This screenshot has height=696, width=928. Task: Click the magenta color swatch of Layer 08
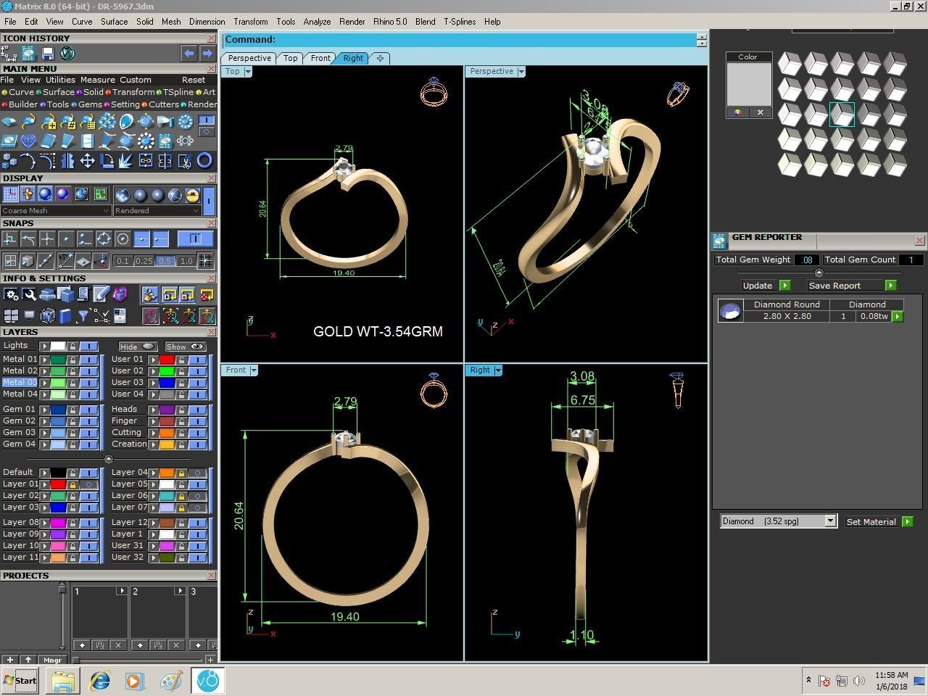point(58,523)
